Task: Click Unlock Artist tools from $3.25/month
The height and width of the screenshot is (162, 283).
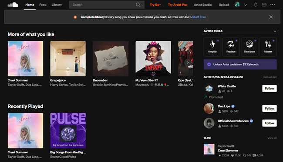Action: (x=240, y=64)
